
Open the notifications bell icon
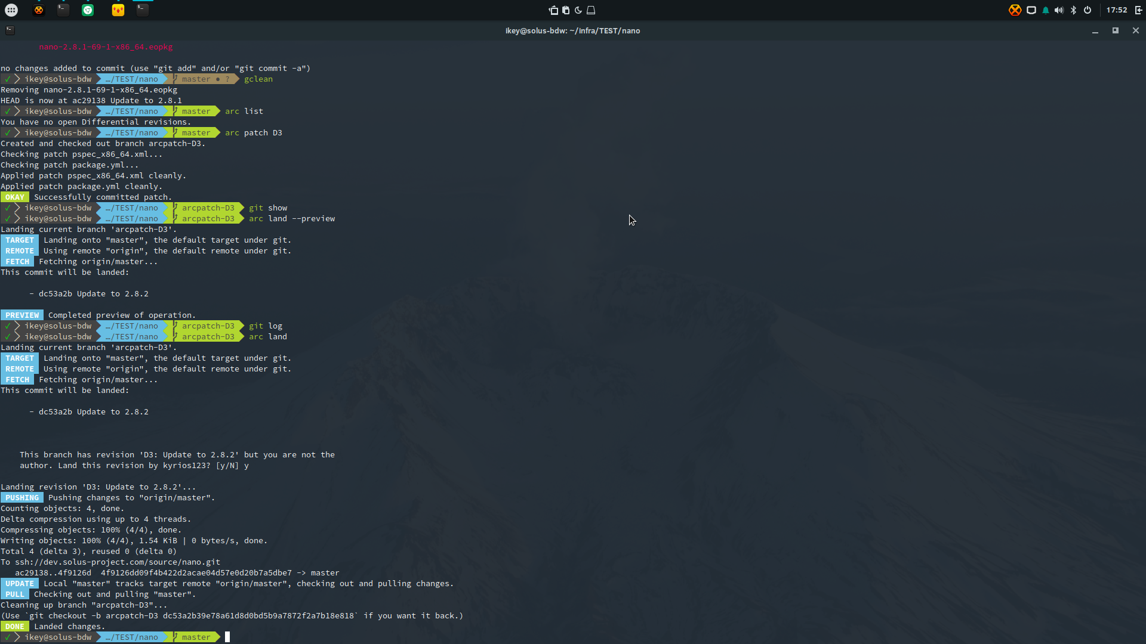click(1046, 10)
